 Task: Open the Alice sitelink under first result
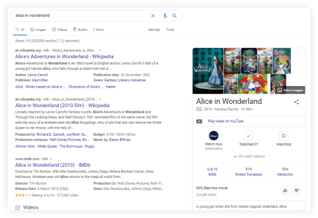[19, 87]
